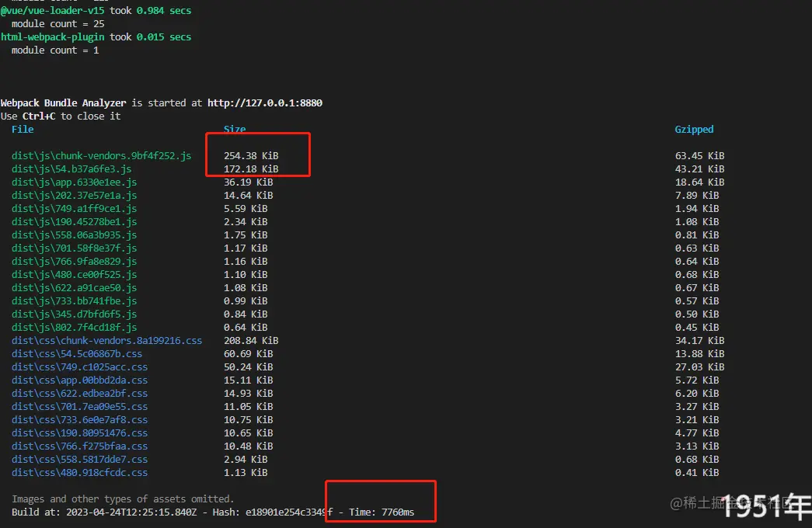Click the 50.24 KiB size value
This screenshot has height=528, width=812.
point(248,367)
